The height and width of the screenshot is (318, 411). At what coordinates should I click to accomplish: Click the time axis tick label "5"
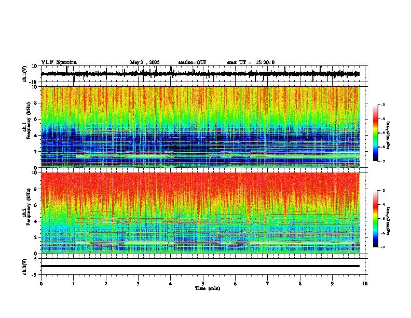coord(203,284)
